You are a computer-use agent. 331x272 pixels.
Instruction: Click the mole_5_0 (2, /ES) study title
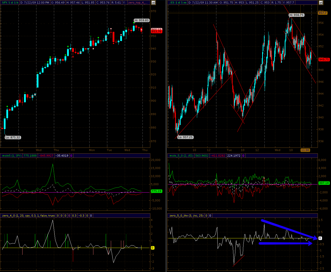click(x=181, y=156)
